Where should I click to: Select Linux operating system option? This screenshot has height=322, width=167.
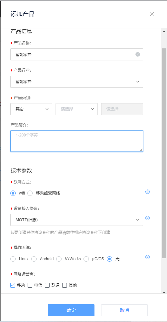pyautogui.click(x=13, y=259)
